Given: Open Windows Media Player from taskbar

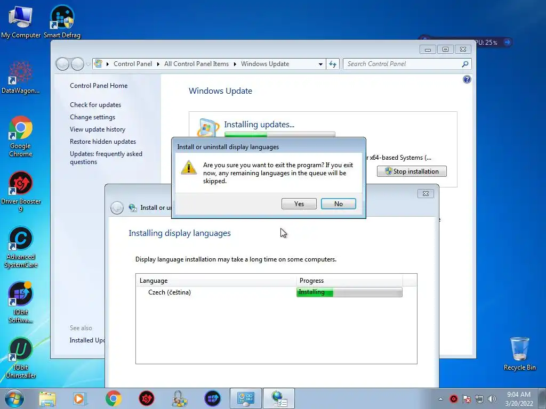Looking at the screenshot, I should (x=79, y=398).
